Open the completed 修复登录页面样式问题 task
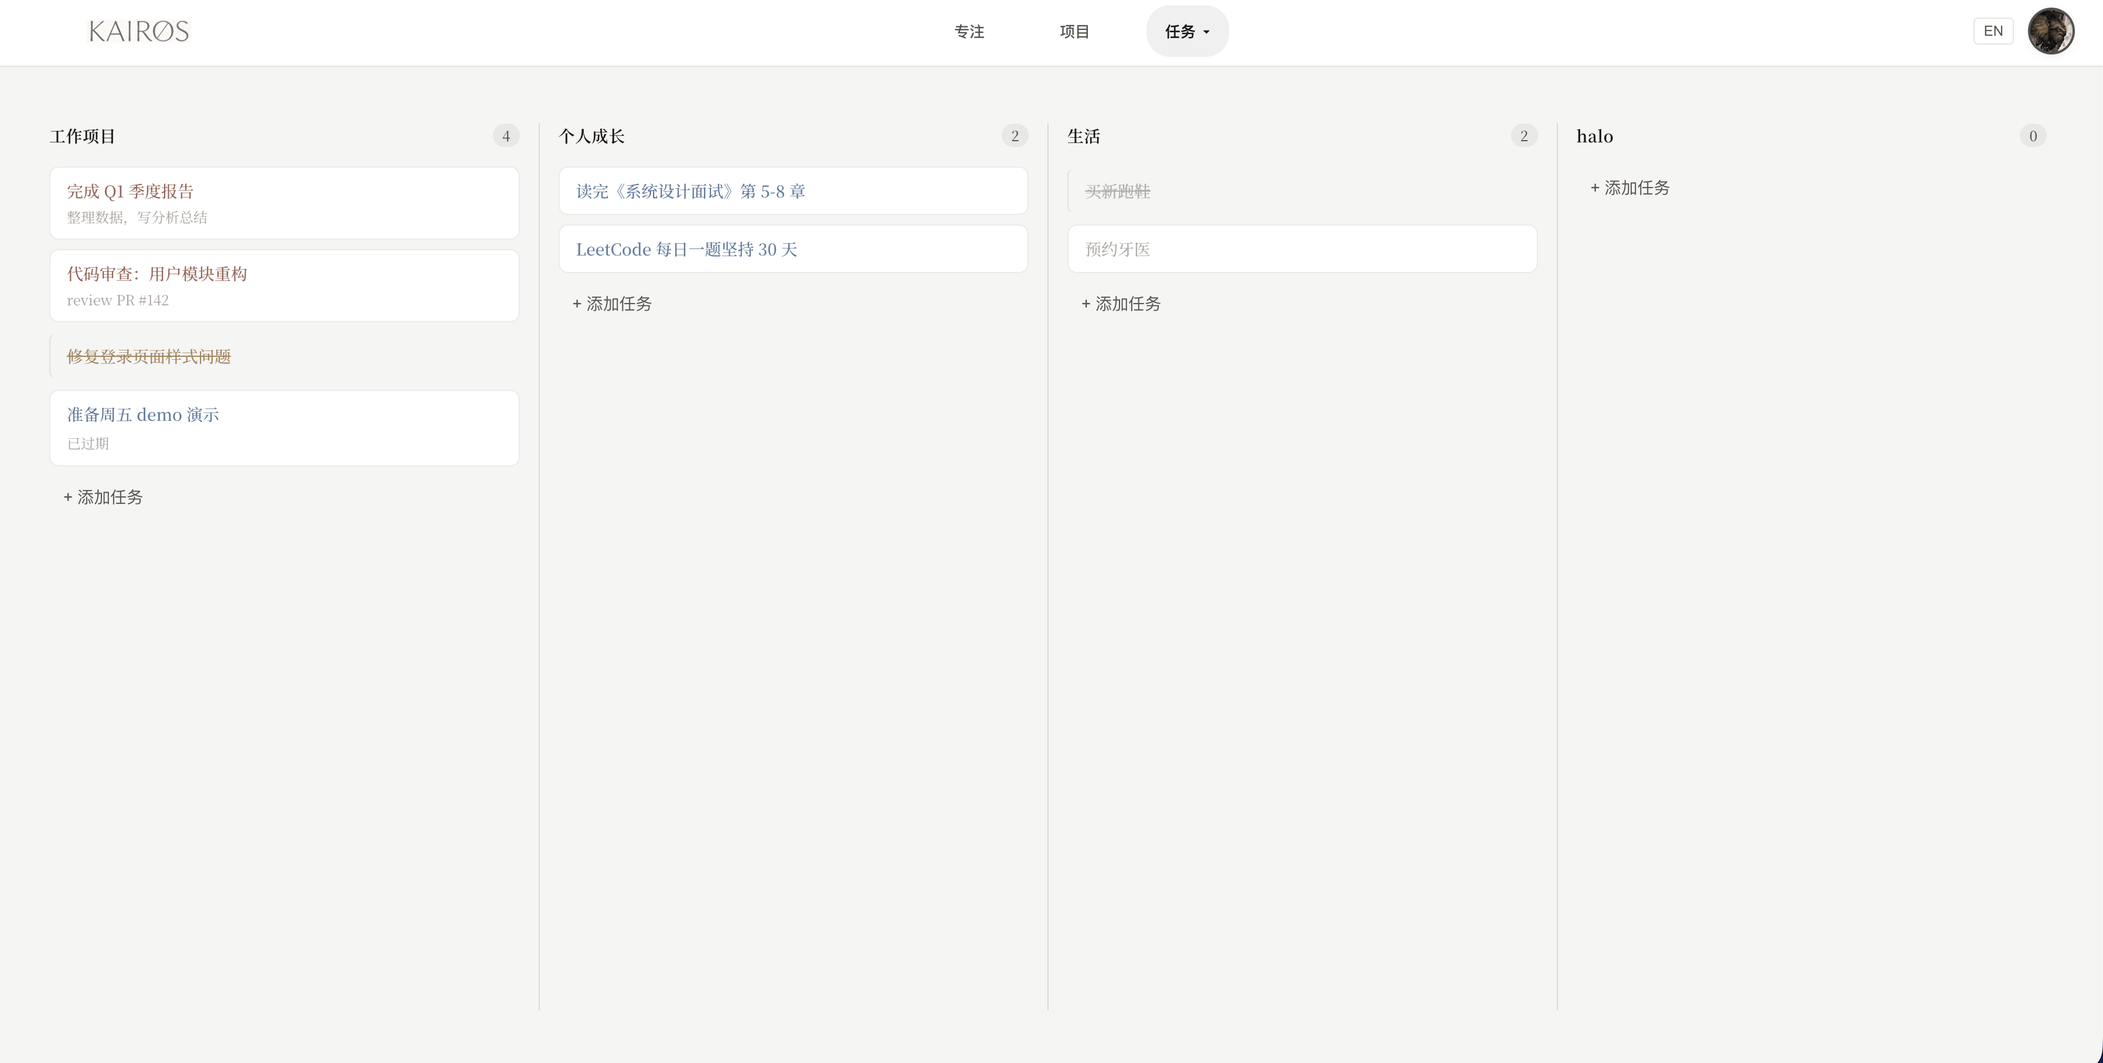Screen dimensions: 2103x1063 [x=284, y=356]
